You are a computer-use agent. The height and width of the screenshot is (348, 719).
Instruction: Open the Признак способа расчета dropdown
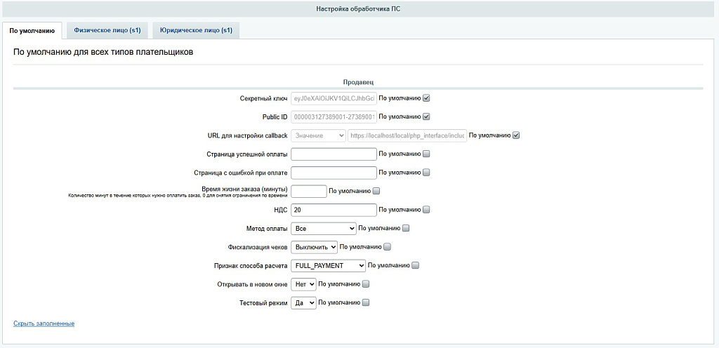click(329, 266)
